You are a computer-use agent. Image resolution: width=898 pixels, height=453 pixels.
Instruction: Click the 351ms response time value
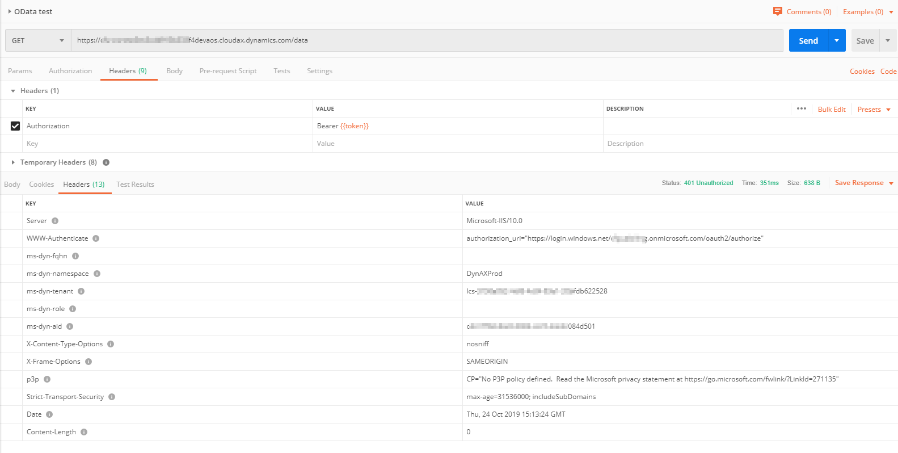pos(769,183)
